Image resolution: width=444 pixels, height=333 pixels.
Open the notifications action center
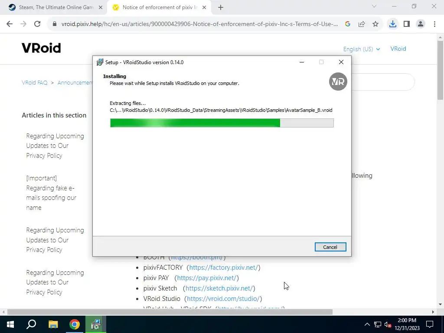click(x=430, y=324)
